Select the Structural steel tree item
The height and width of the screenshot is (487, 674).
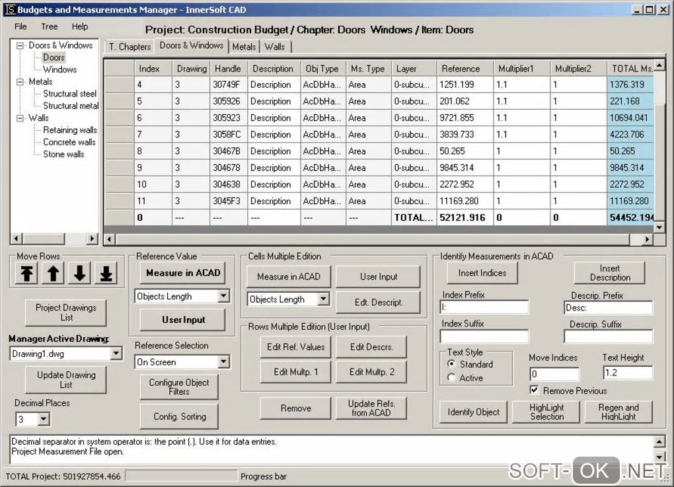tap(69, 94)
